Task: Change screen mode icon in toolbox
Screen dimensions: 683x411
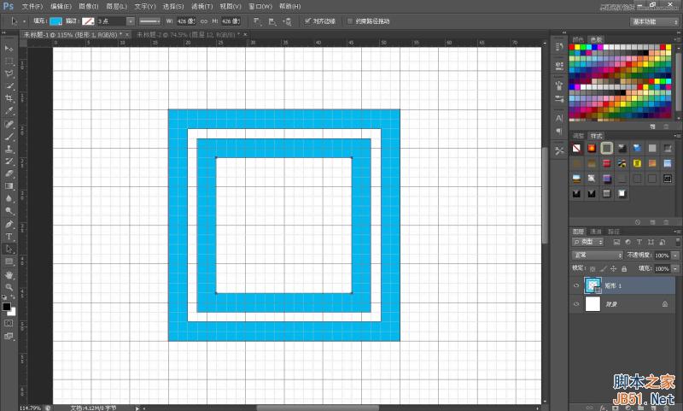Action: point(9,336)
